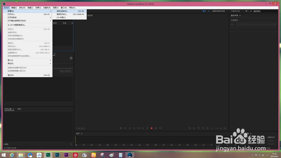Click the red Record button
This screenshot has width=281, height=158.
coord(152,128)
